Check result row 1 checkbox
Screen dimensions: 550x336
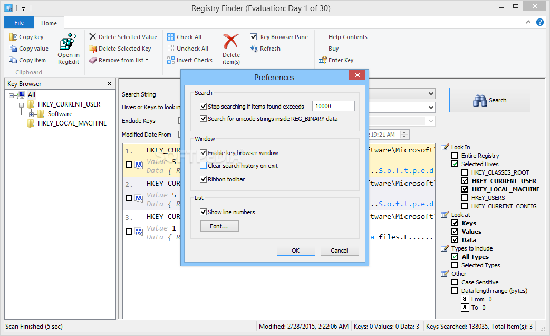[x=129, y=165]
